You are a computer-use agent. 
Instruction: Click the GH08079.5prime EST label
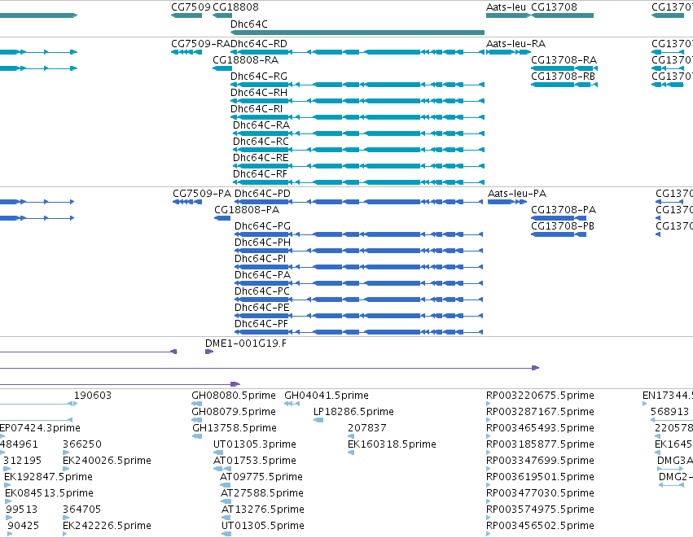234,412
